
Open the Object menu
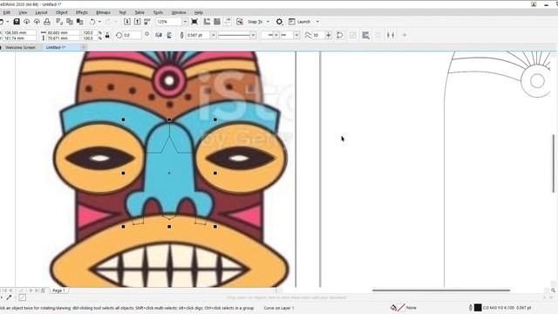(61, 12)
